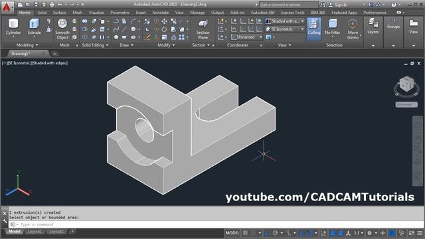The width and height of the screenshot is (425, 239).
Task: Choose the Solid Union icon
Action: 84,21
